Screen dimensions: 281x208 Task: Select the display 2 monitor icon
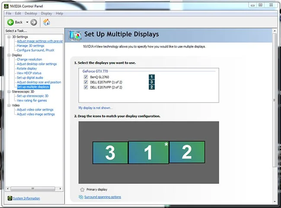click(187, 151)
